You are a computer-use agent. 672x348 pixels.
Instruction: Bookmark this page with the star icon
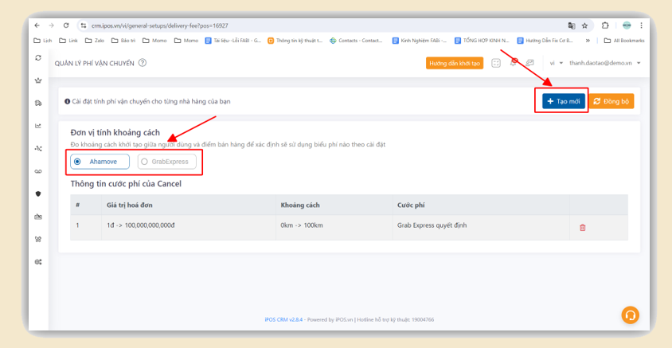coord(584,25)
